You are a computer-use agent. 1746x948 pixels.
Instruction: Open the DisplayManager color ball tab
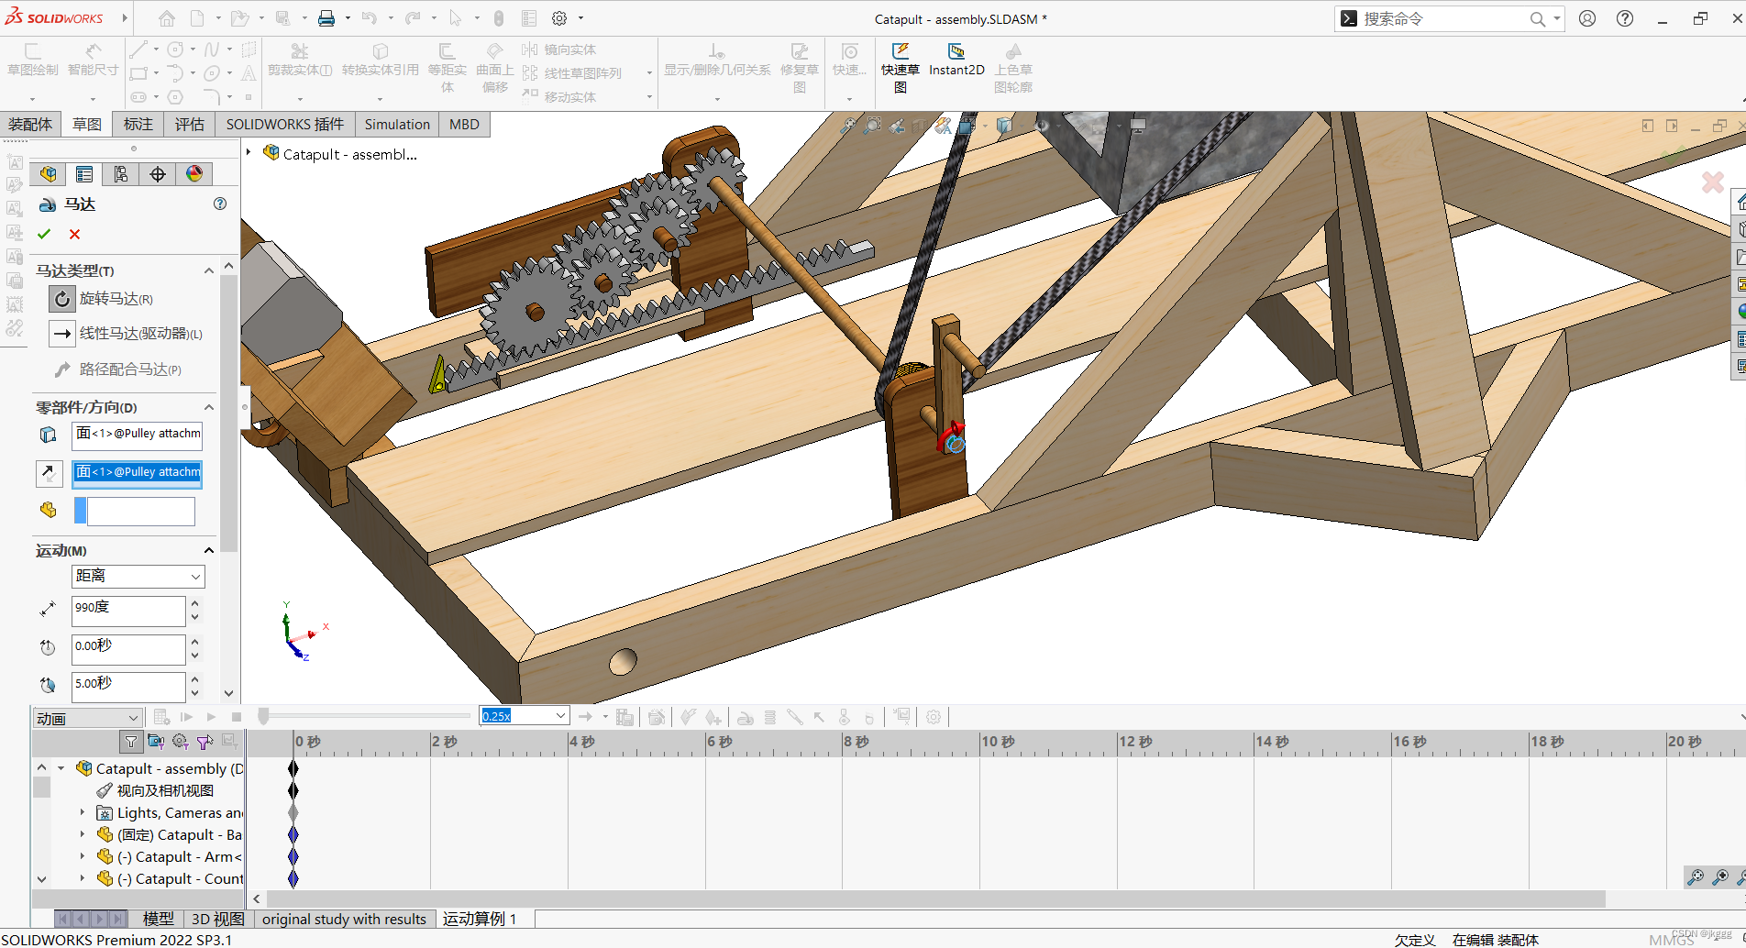tap(194, 174)
